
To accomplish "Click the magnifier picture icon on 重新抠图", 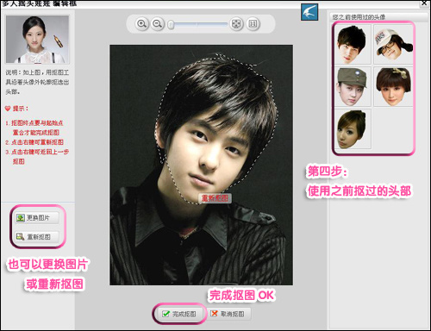I will point(20,237).
